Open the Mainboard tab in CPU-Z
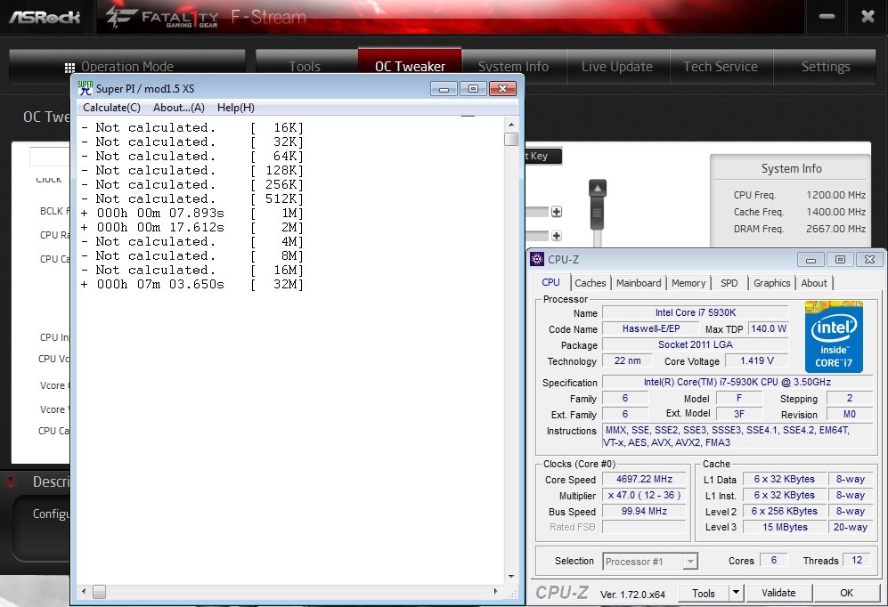Viewport: 888px width, 607px height. [639, 283]
